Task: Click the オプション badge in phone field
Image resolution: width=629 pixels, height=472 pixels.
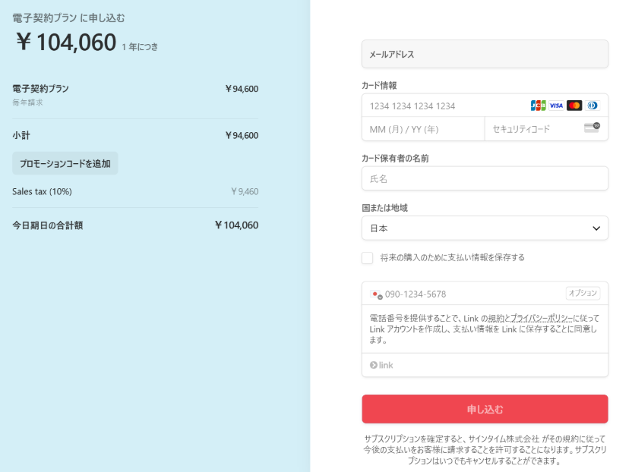Action: 583,294
